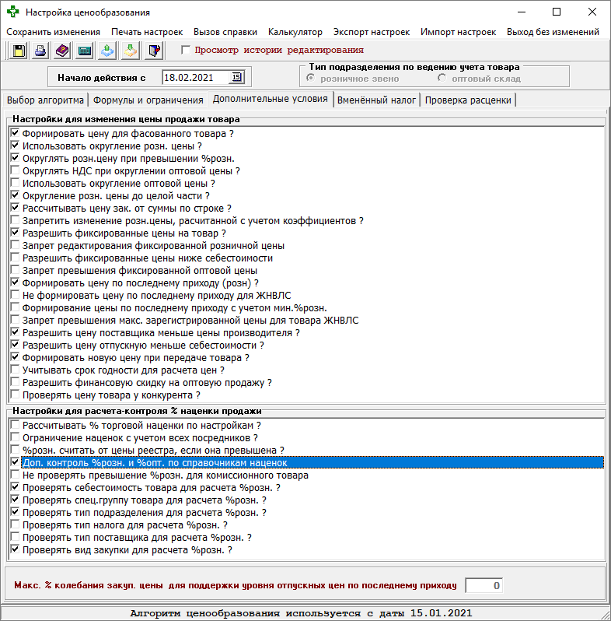Image resolution: width=611 pixels, height=621 pixels.
Task: Switch to Формулы и ограничения tab
Action: [x=148, y=100]
